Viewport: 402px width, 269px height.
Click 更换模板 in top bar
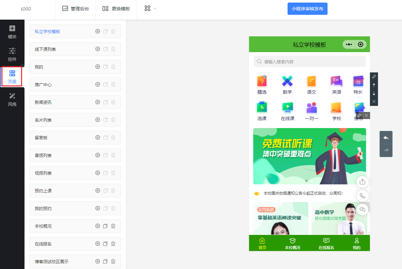click(116, 9)
